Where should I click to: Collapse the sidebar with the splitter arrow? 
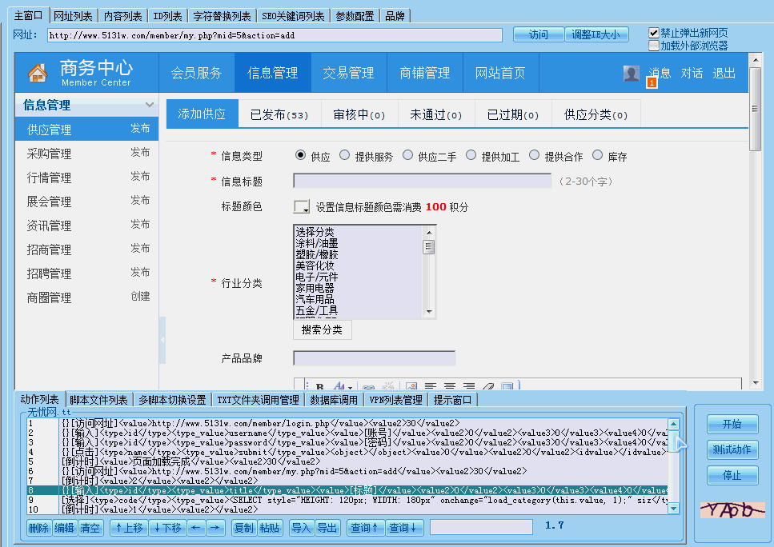(162, 340)
